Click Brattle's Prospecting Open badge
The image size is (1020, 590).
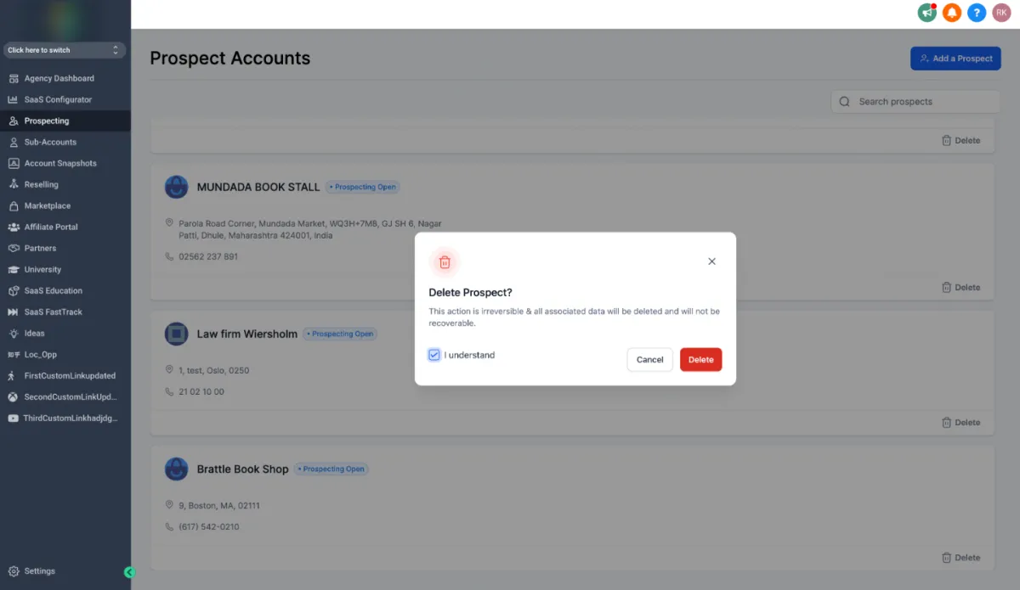pyautogui.click(x=331, y=469)
